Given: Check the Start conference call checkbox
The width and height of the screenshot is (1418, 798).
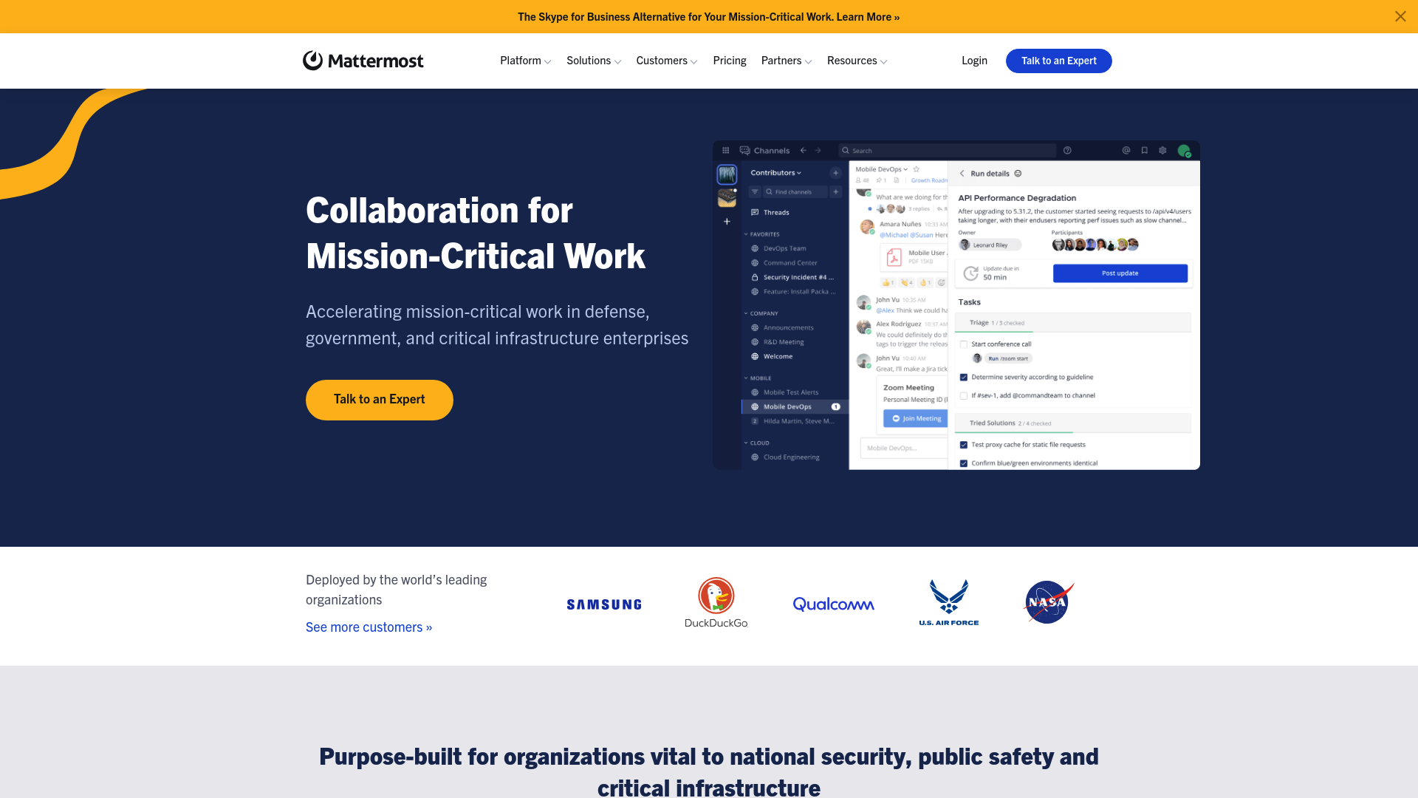Looking at the screenshot, I should [x=964, y=343].
